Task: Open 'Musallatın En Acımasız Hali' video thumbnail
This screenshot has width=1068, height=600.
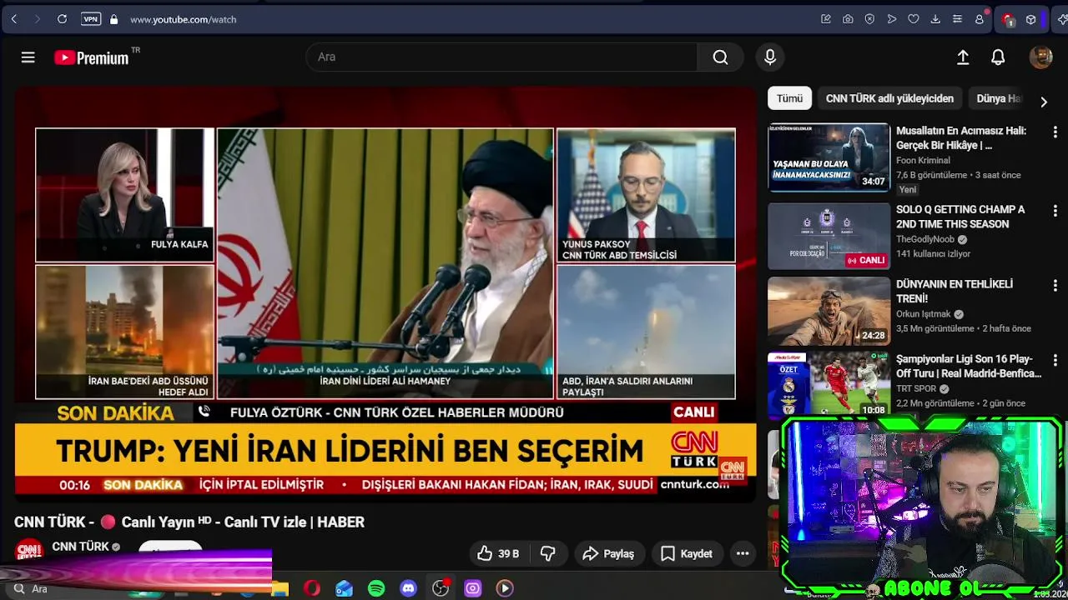Action: point(829,157)
